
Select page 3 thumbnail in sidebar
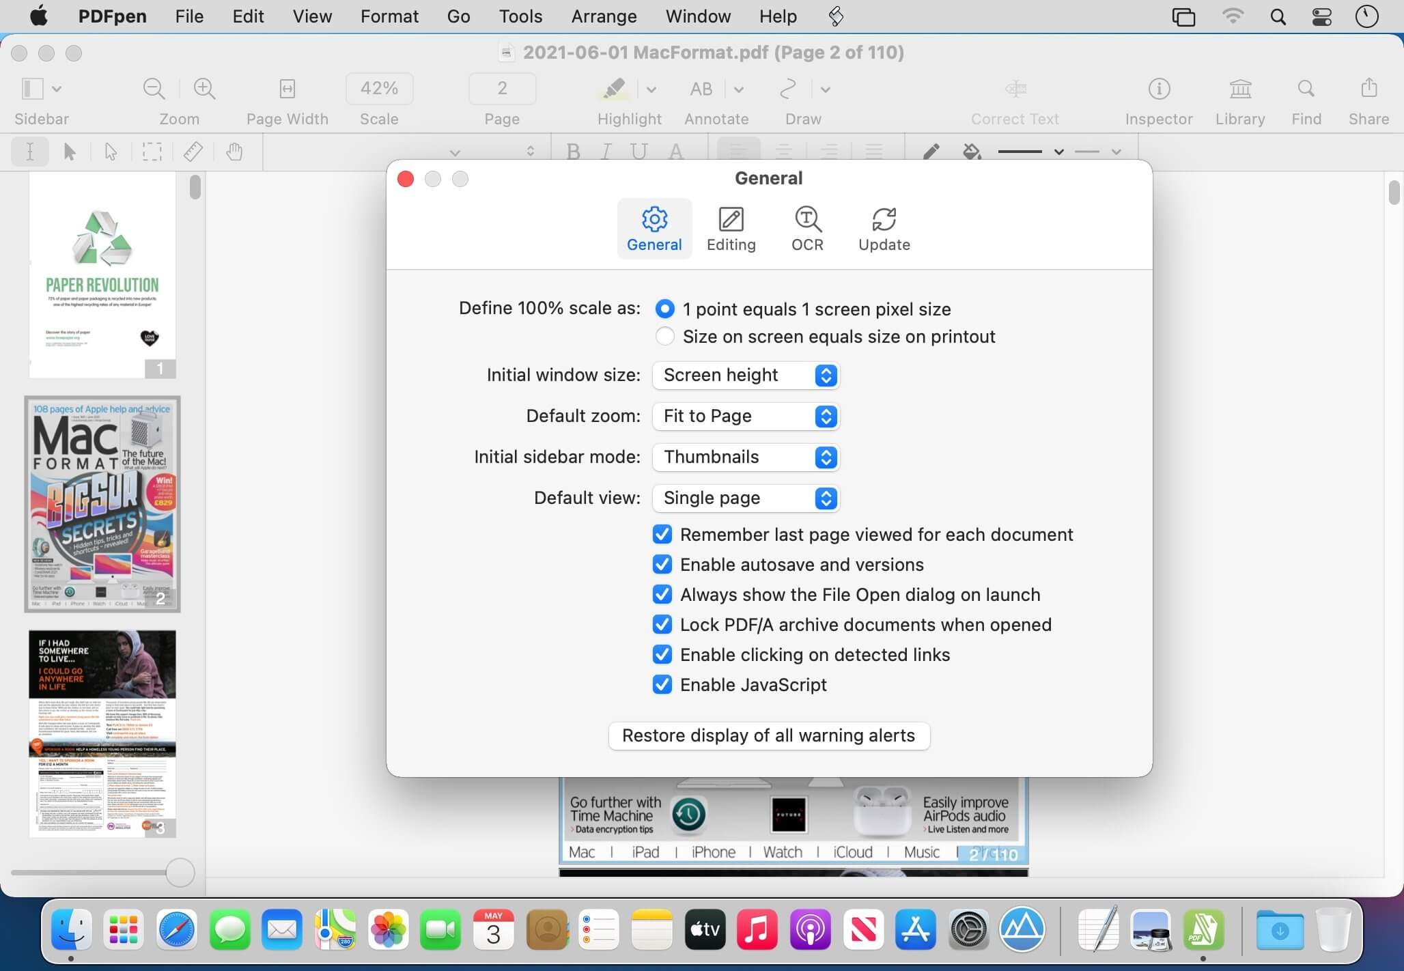[102, 733]
